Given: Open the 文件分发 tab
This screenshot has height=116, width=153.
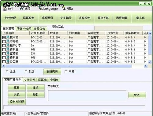Looking at the screenshot, I should pos(30,80).
